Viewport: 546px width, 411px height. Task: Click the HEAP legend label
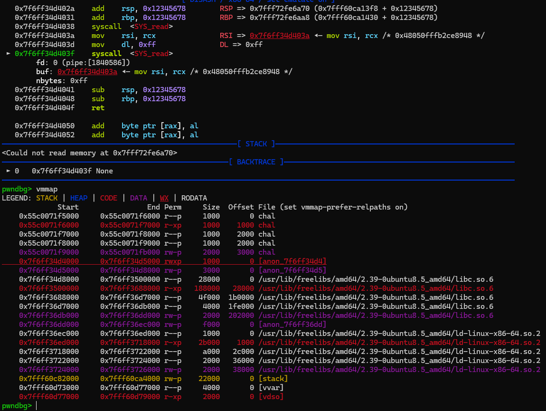79,198
